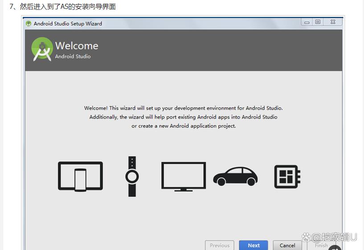Click the line 'Welcome! This wizard will set up'
Screen dimensions: 364x250
tap(184, 108)
